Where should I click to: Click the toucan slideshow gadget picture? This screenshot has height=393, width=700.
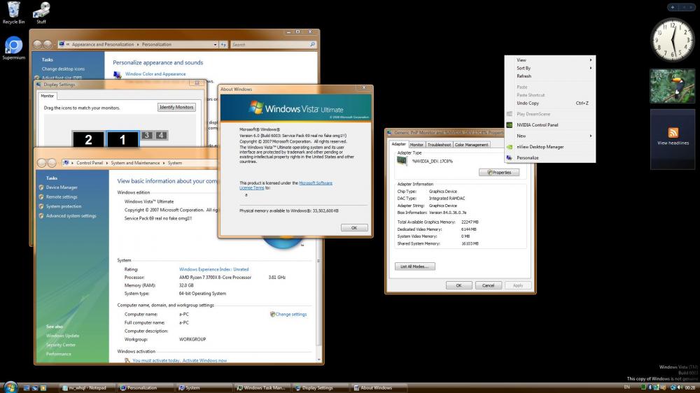click(x=673, y=85)
